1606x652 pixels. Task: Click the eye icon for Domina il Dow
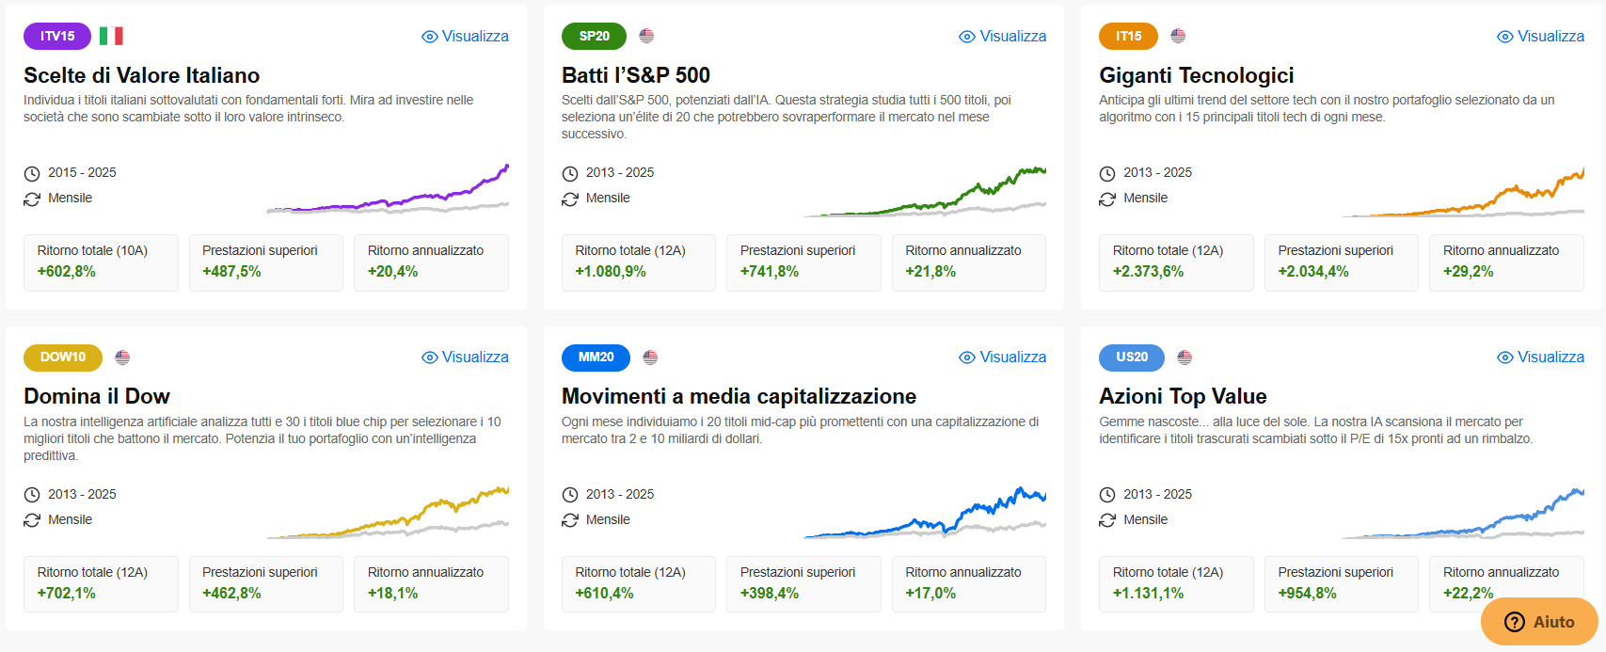pos(430,358)
